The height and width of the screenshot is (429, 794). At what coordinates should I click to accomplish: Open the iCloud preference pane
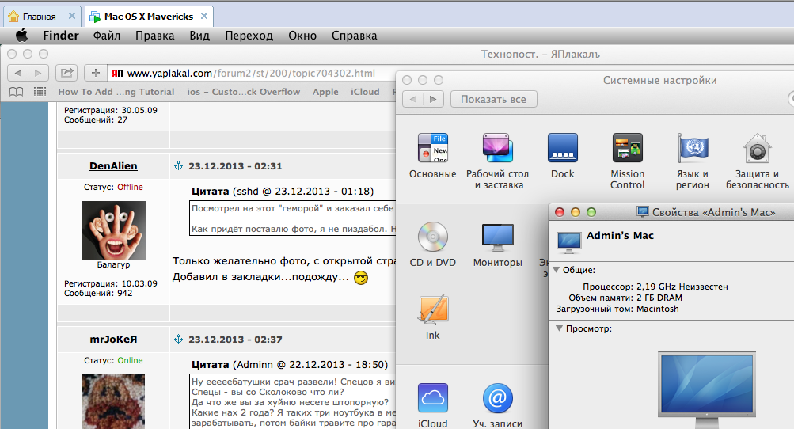tap(432, 405)
